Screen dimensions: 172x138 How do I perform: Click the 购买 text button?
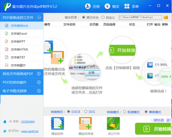(116, 7)
